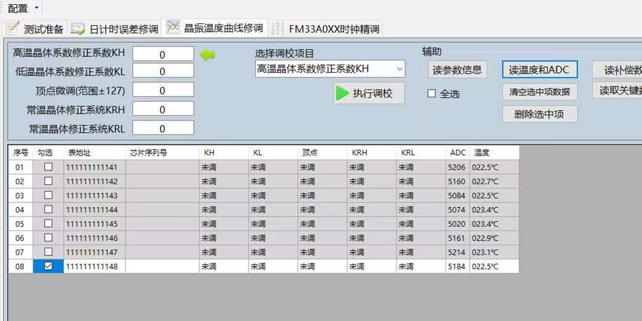This screenshot has width=642, height=321.
Task: Click the 删除选中项 button
Action: tap(540, 114)
